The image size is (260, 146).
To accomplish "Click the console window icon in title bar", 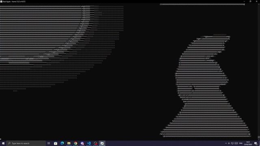I will (x=1, y=2).
